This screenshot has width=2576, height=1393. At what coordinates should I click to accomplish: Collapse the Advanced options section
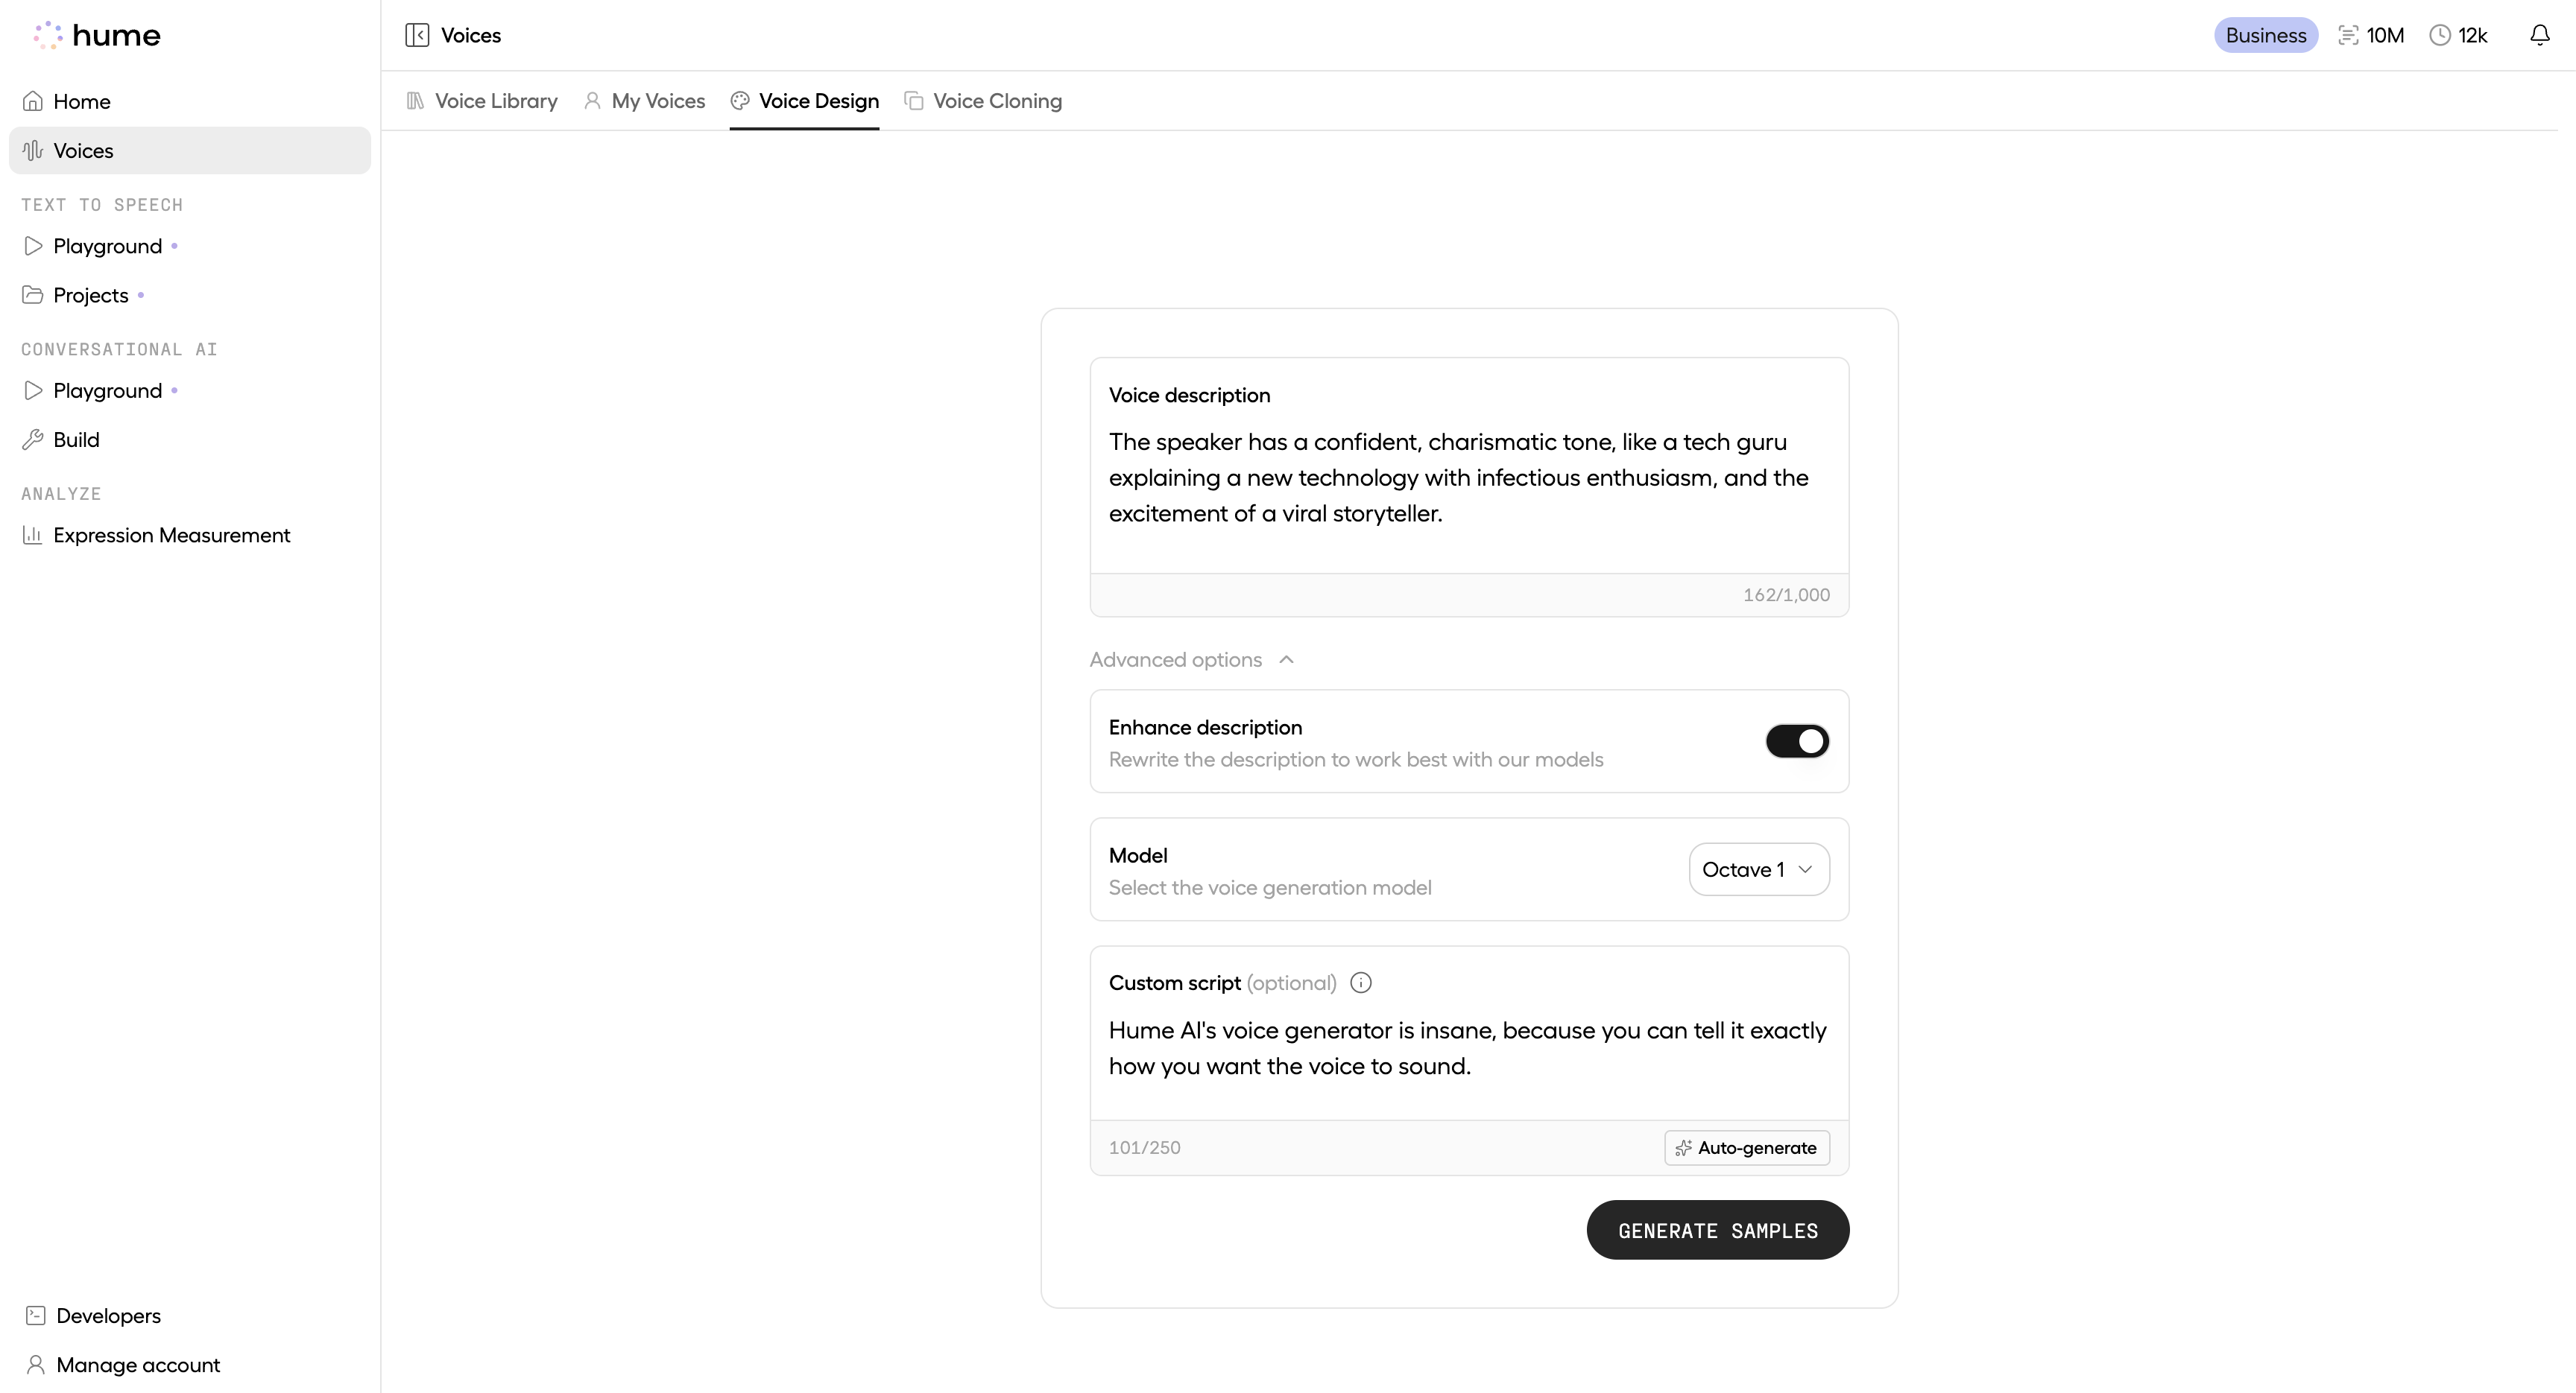click(x=1190, y=659)
